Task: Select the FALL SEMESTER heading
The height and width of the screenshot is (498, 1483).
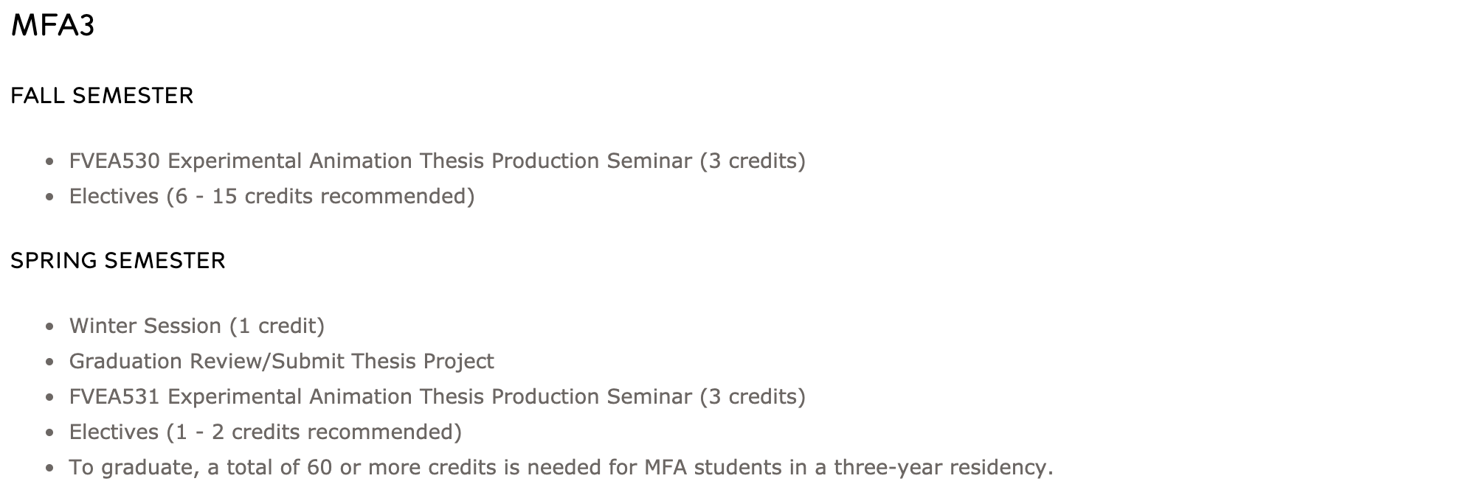Action: coord(102,96)
